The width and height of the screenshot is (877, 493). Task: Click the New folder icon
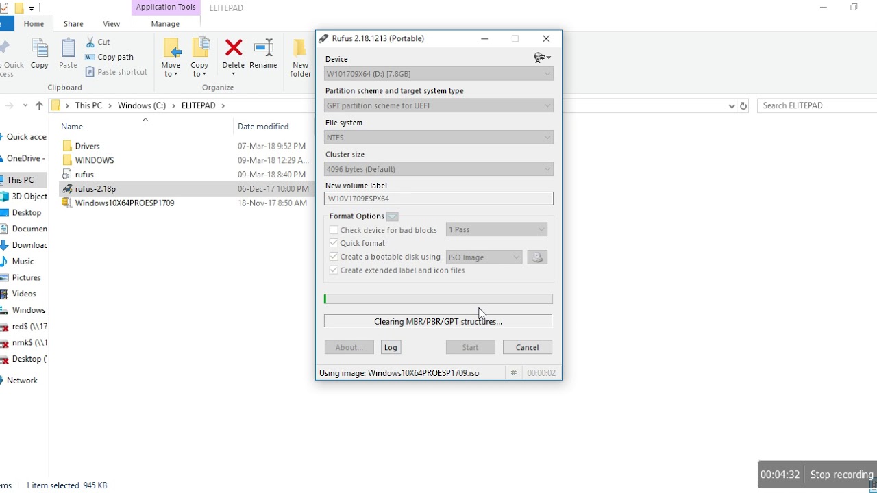coord(300,47)
